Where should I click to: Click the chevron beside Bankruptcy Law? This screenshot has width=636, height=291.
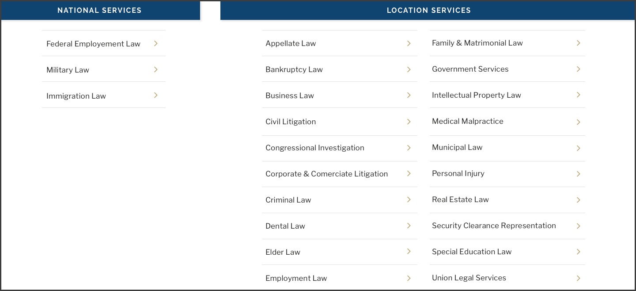tap(409, 69)
